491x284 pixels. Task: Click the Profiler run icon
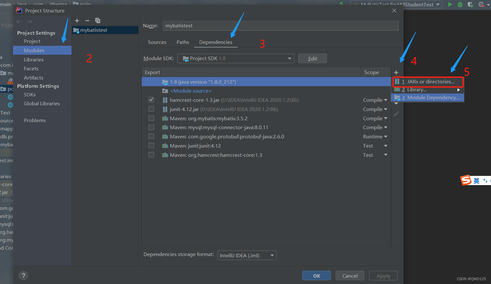click(x=481, y=4)
